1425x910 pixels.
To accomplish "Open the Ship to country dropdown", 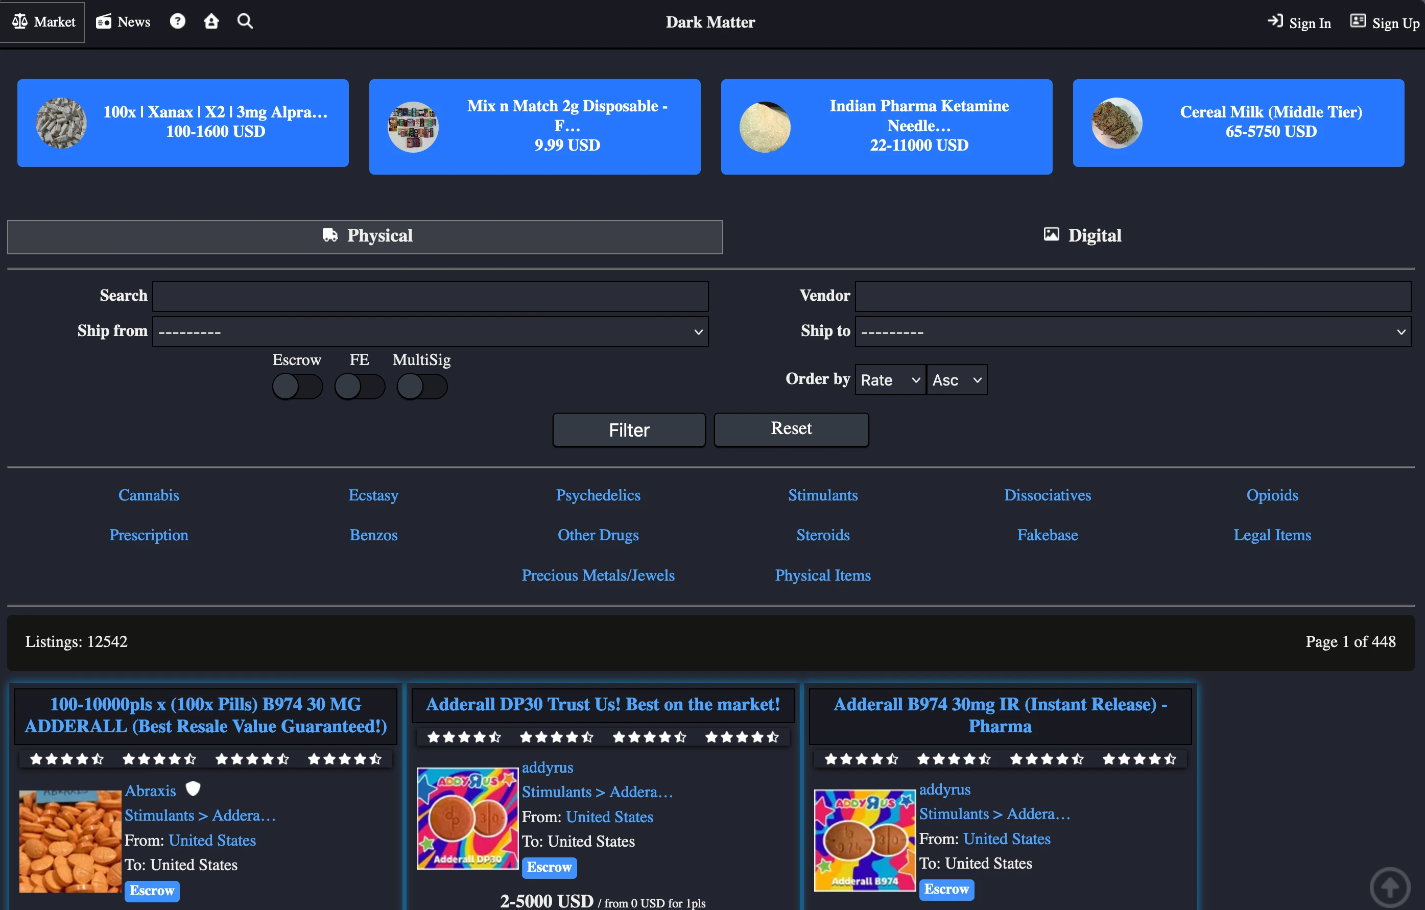I will pos(1133,331).
